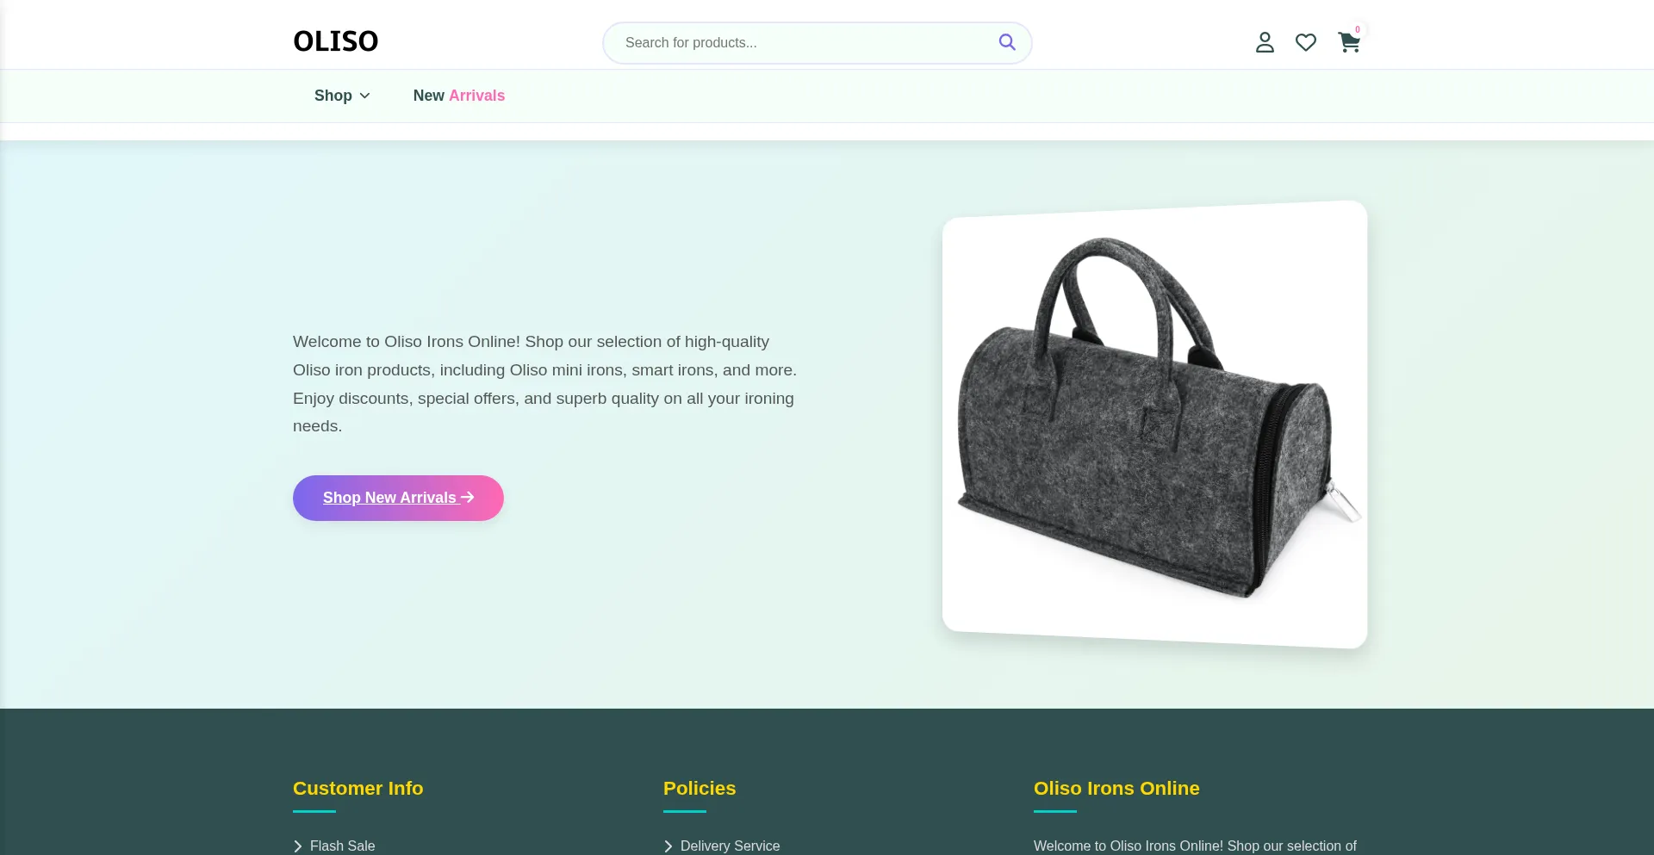The height and width of the screenshot is (855, 1654).
Task: Click the gray handbag product image
Action: [1154, 423]
